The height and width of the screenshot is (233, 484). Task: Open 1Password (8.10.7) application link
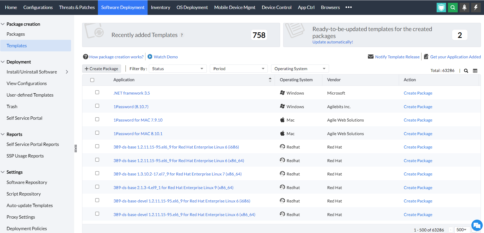click(131, 107)
